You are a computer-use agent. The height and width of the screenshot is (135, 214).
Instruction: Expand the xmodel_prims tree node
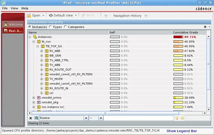[x=34, y=98]
